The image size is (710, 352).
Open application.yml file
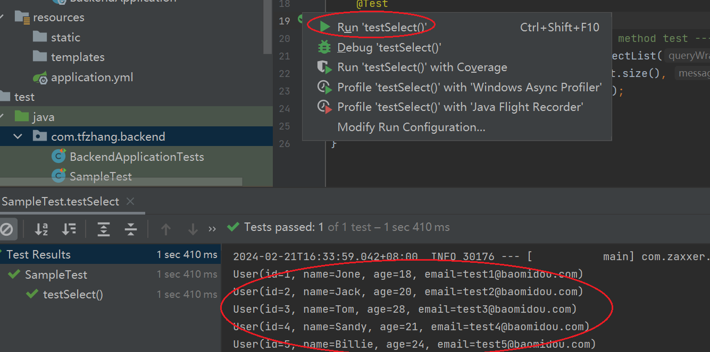click(x=92, y=78)
